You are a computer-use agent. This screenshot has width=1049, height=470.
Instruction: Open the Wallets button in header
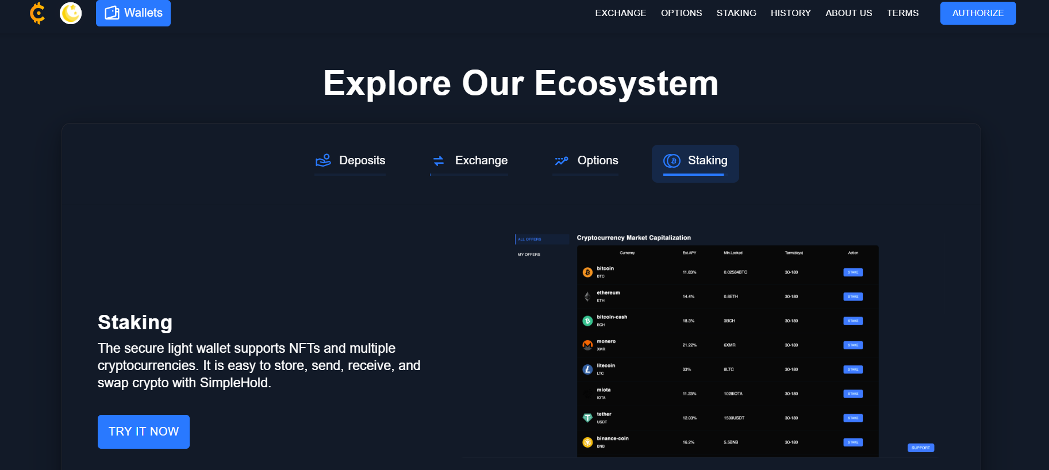tap(133, 13)
